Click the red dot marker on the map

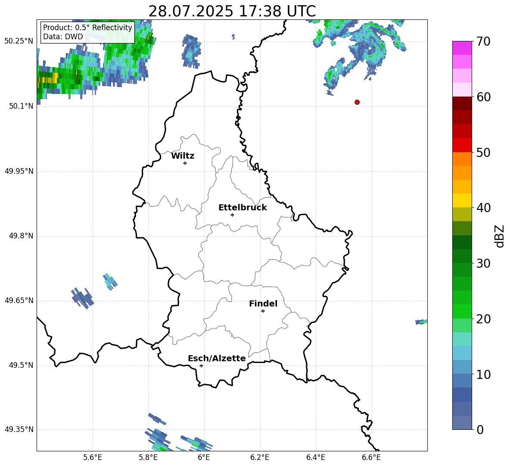pyautogui.click(x=357, y=102)
